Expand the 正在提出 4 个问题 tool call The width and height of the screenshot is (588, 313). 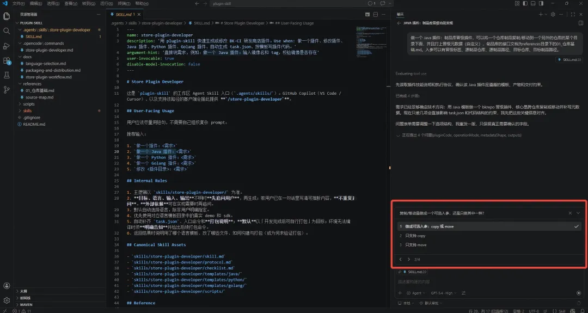(459, 135)
